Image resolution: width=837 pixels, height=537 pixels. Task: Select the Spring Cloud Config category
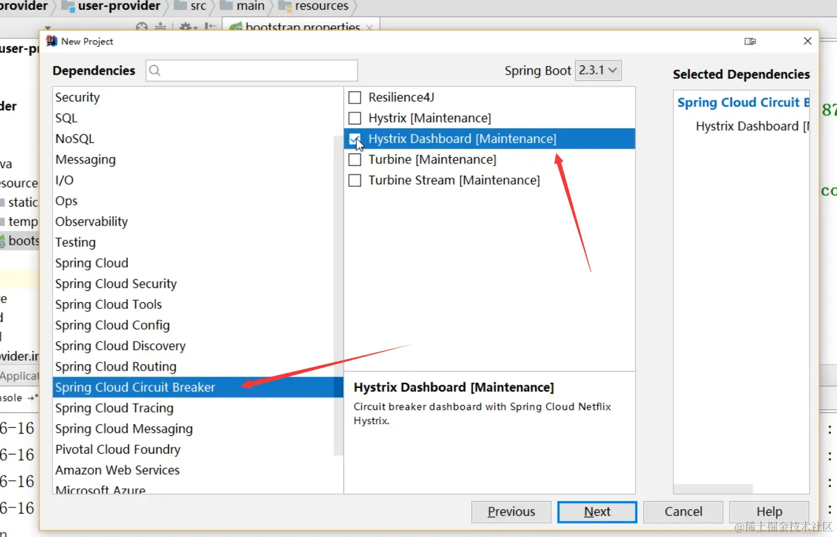pyautogui.click(x=198, y=325)
